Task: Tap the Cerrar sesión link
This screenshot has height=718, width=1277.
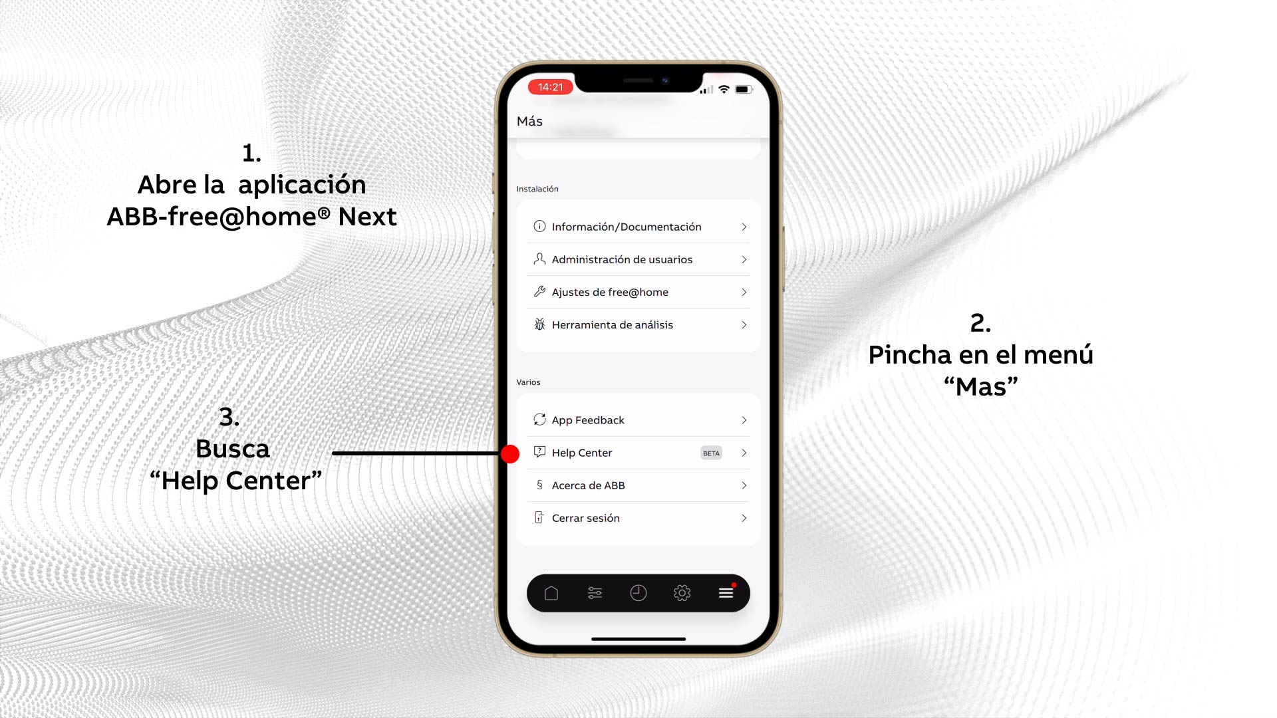Action: 638,517
